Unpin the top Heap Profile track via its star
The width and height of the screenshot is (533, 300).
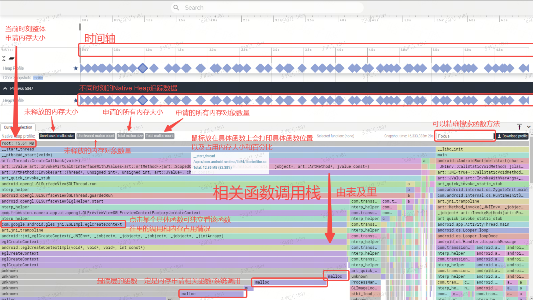click(76, 68)
